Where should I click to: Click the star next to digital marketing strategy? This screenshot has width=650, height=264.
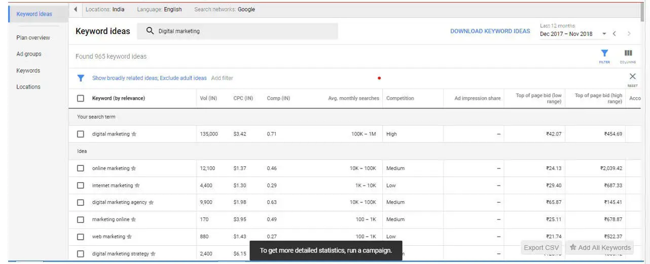click(153, 254)
